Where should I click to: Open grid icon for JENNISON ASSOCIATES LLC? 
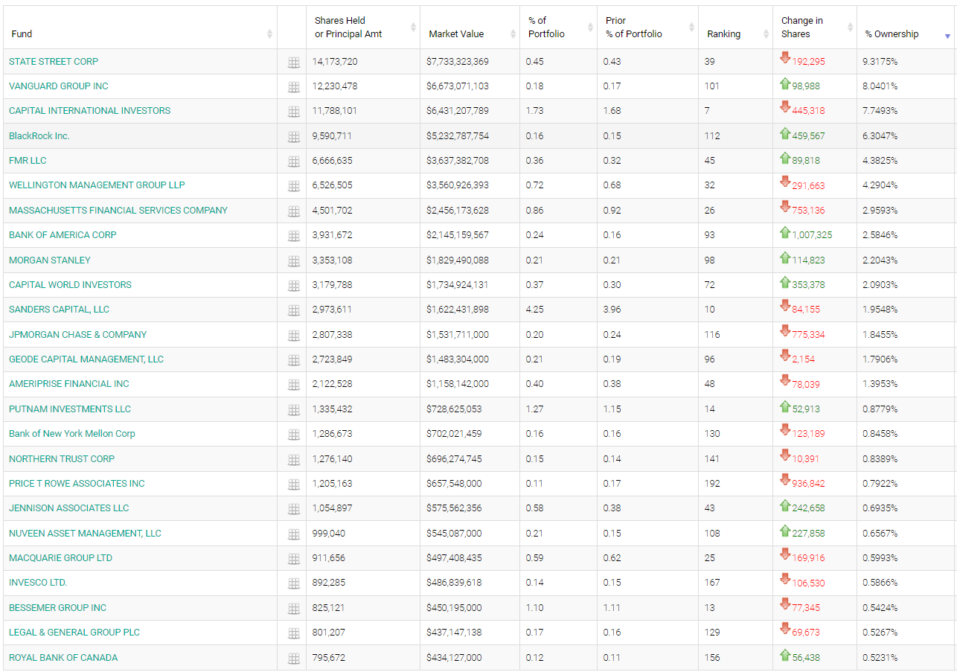[x=293, y=509]
